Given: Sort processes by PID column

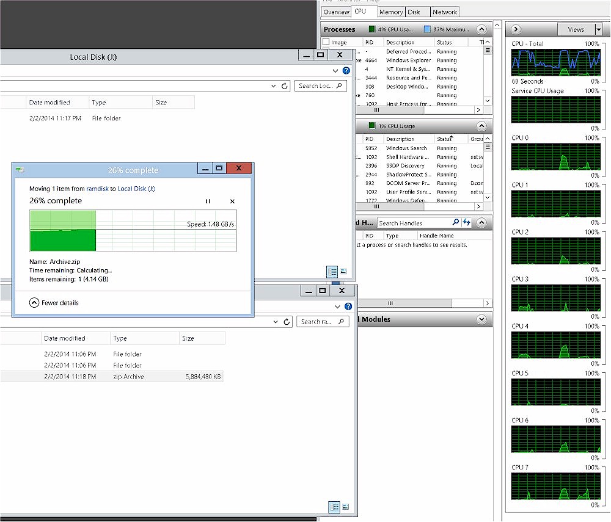Looking at the screenshot, I should coord(373,42).
